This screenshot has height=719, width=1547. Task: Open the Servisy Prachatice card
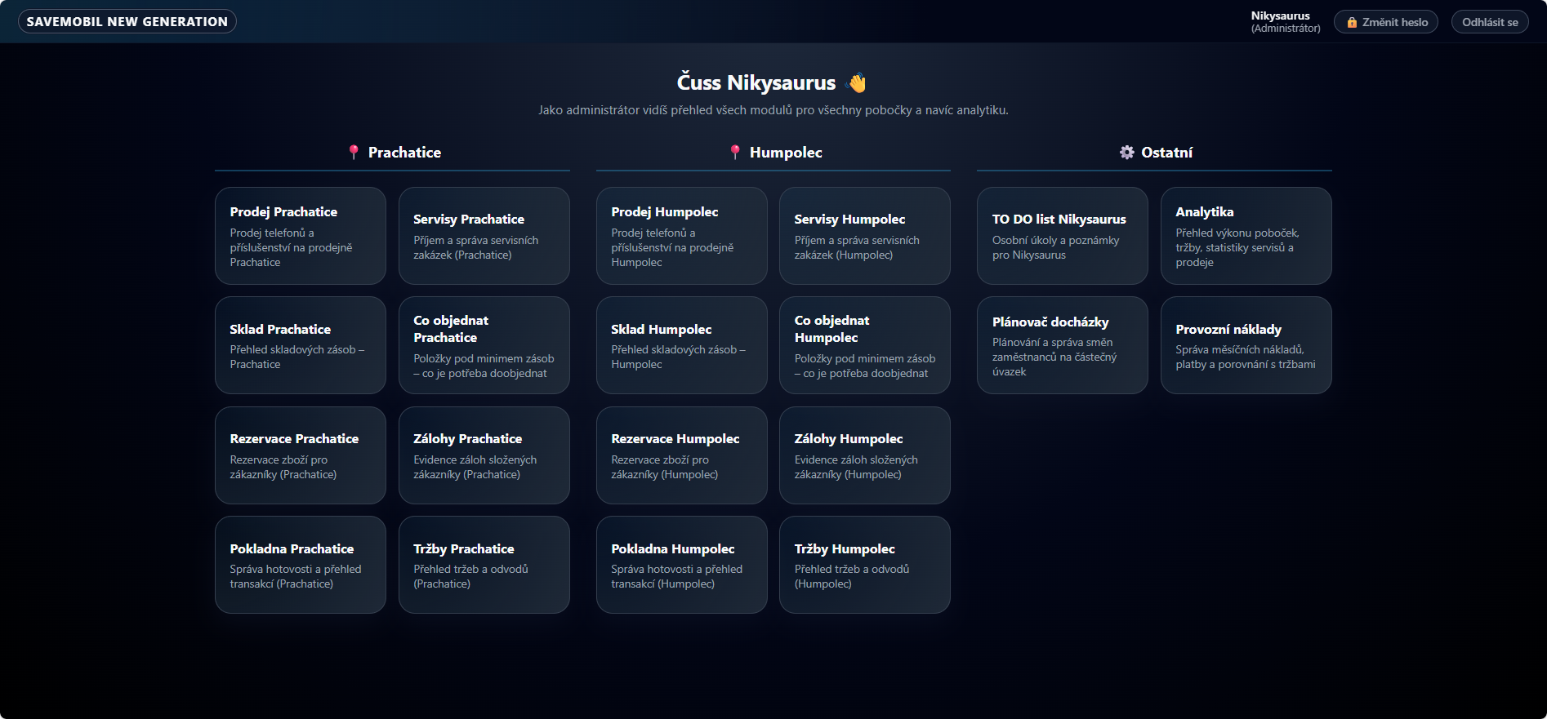[x=484, y=236]
